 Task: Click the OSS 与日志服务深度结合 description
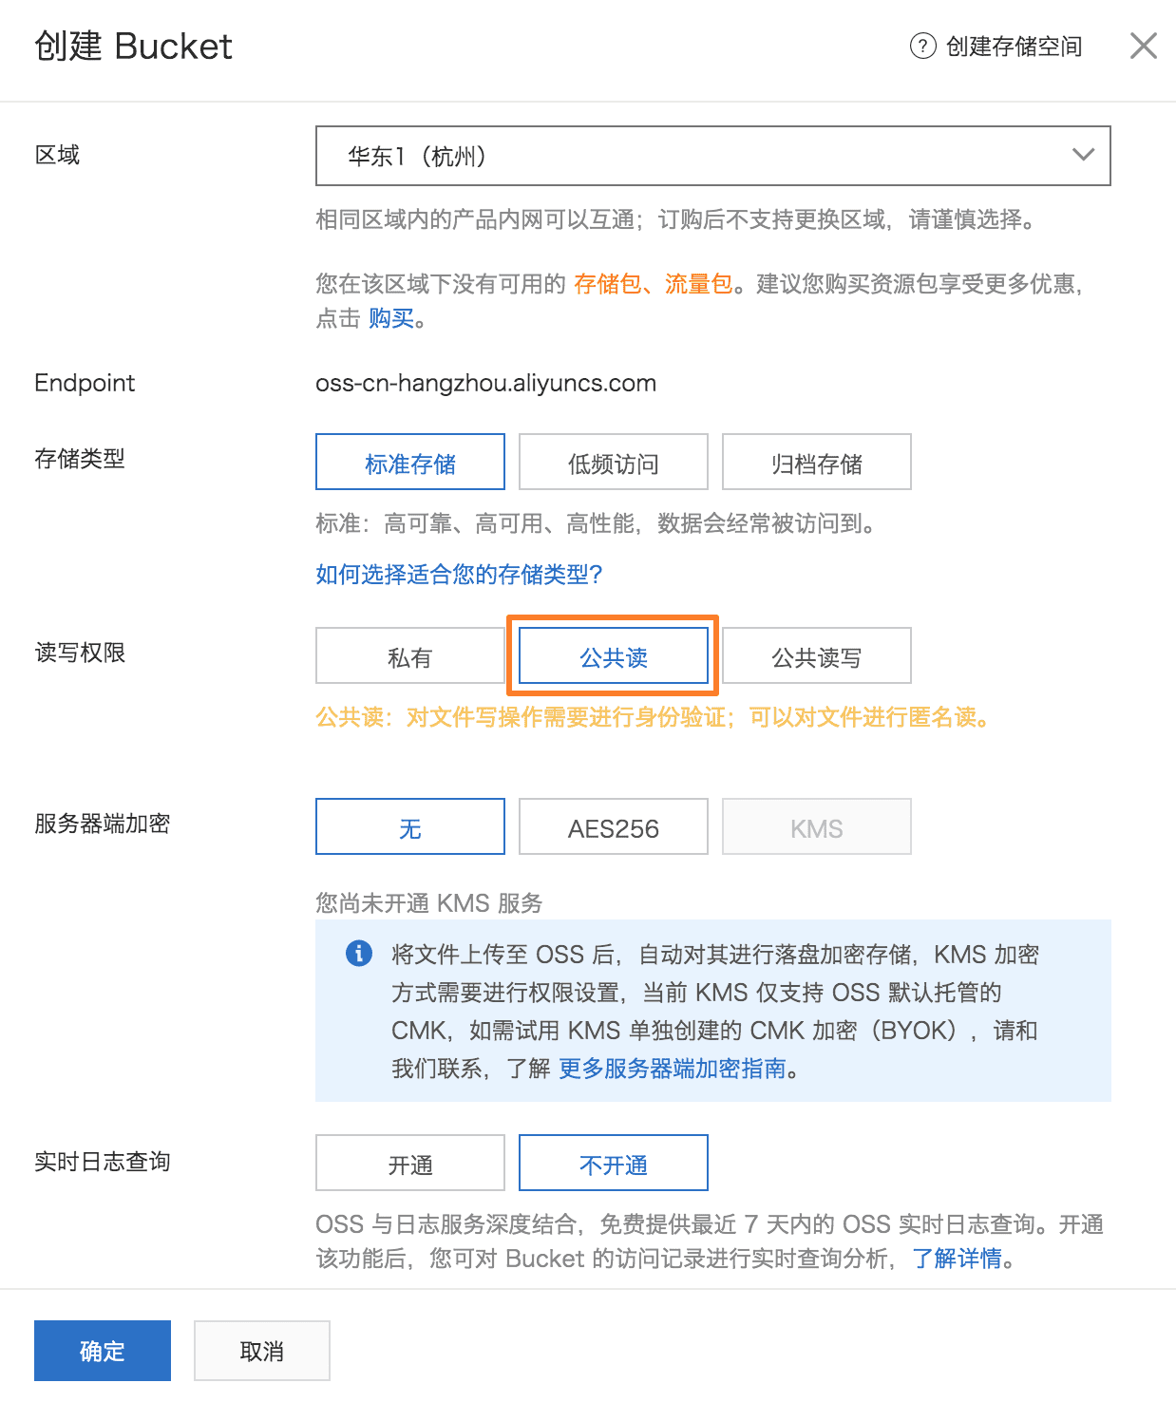710,1241
